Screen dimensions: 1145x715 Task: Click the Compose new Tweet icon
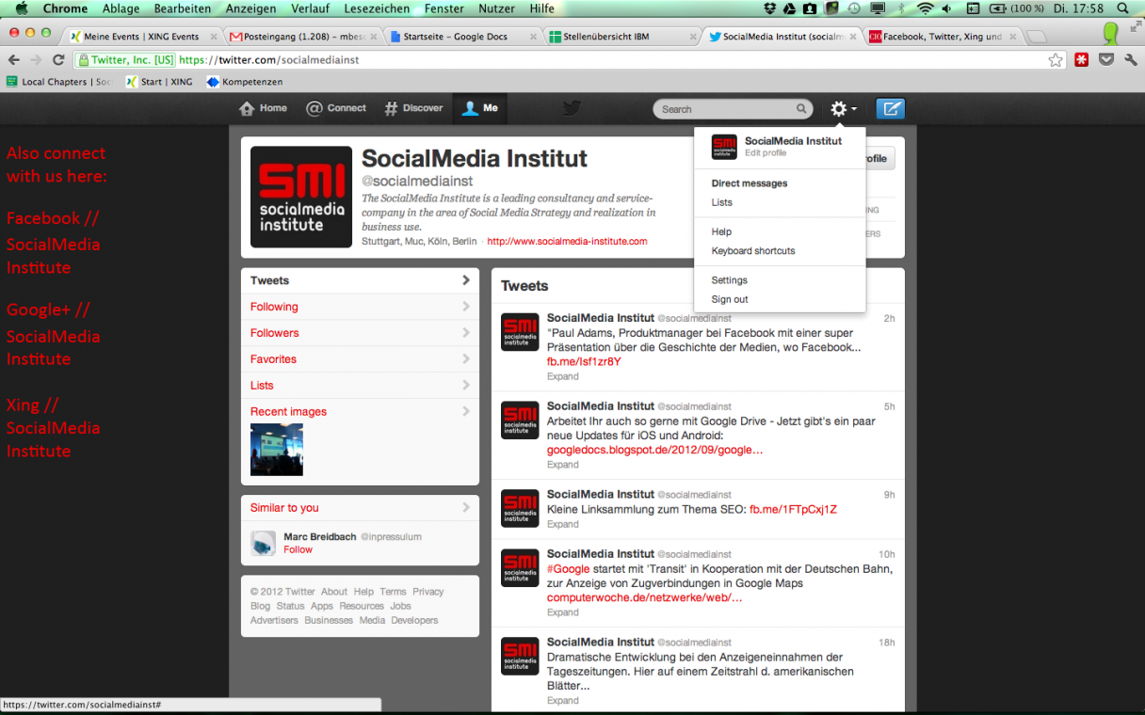[x=890, y=109]
